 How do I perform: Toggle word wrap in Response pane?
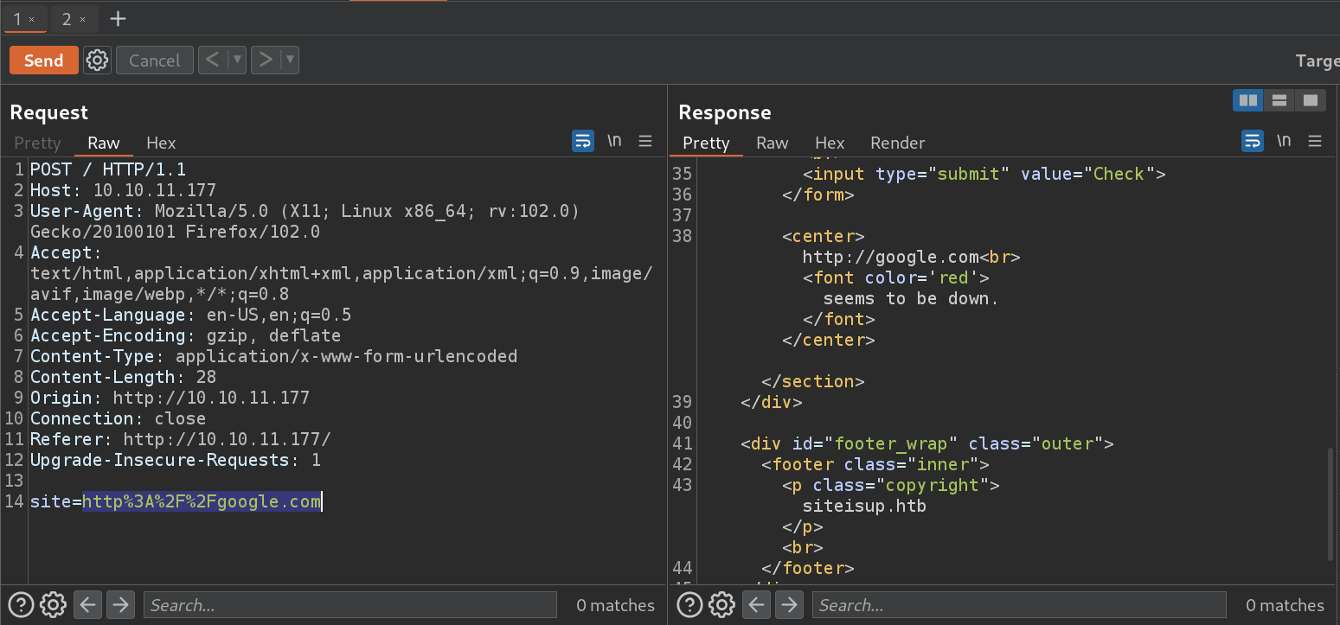(x=1253, y=141)
